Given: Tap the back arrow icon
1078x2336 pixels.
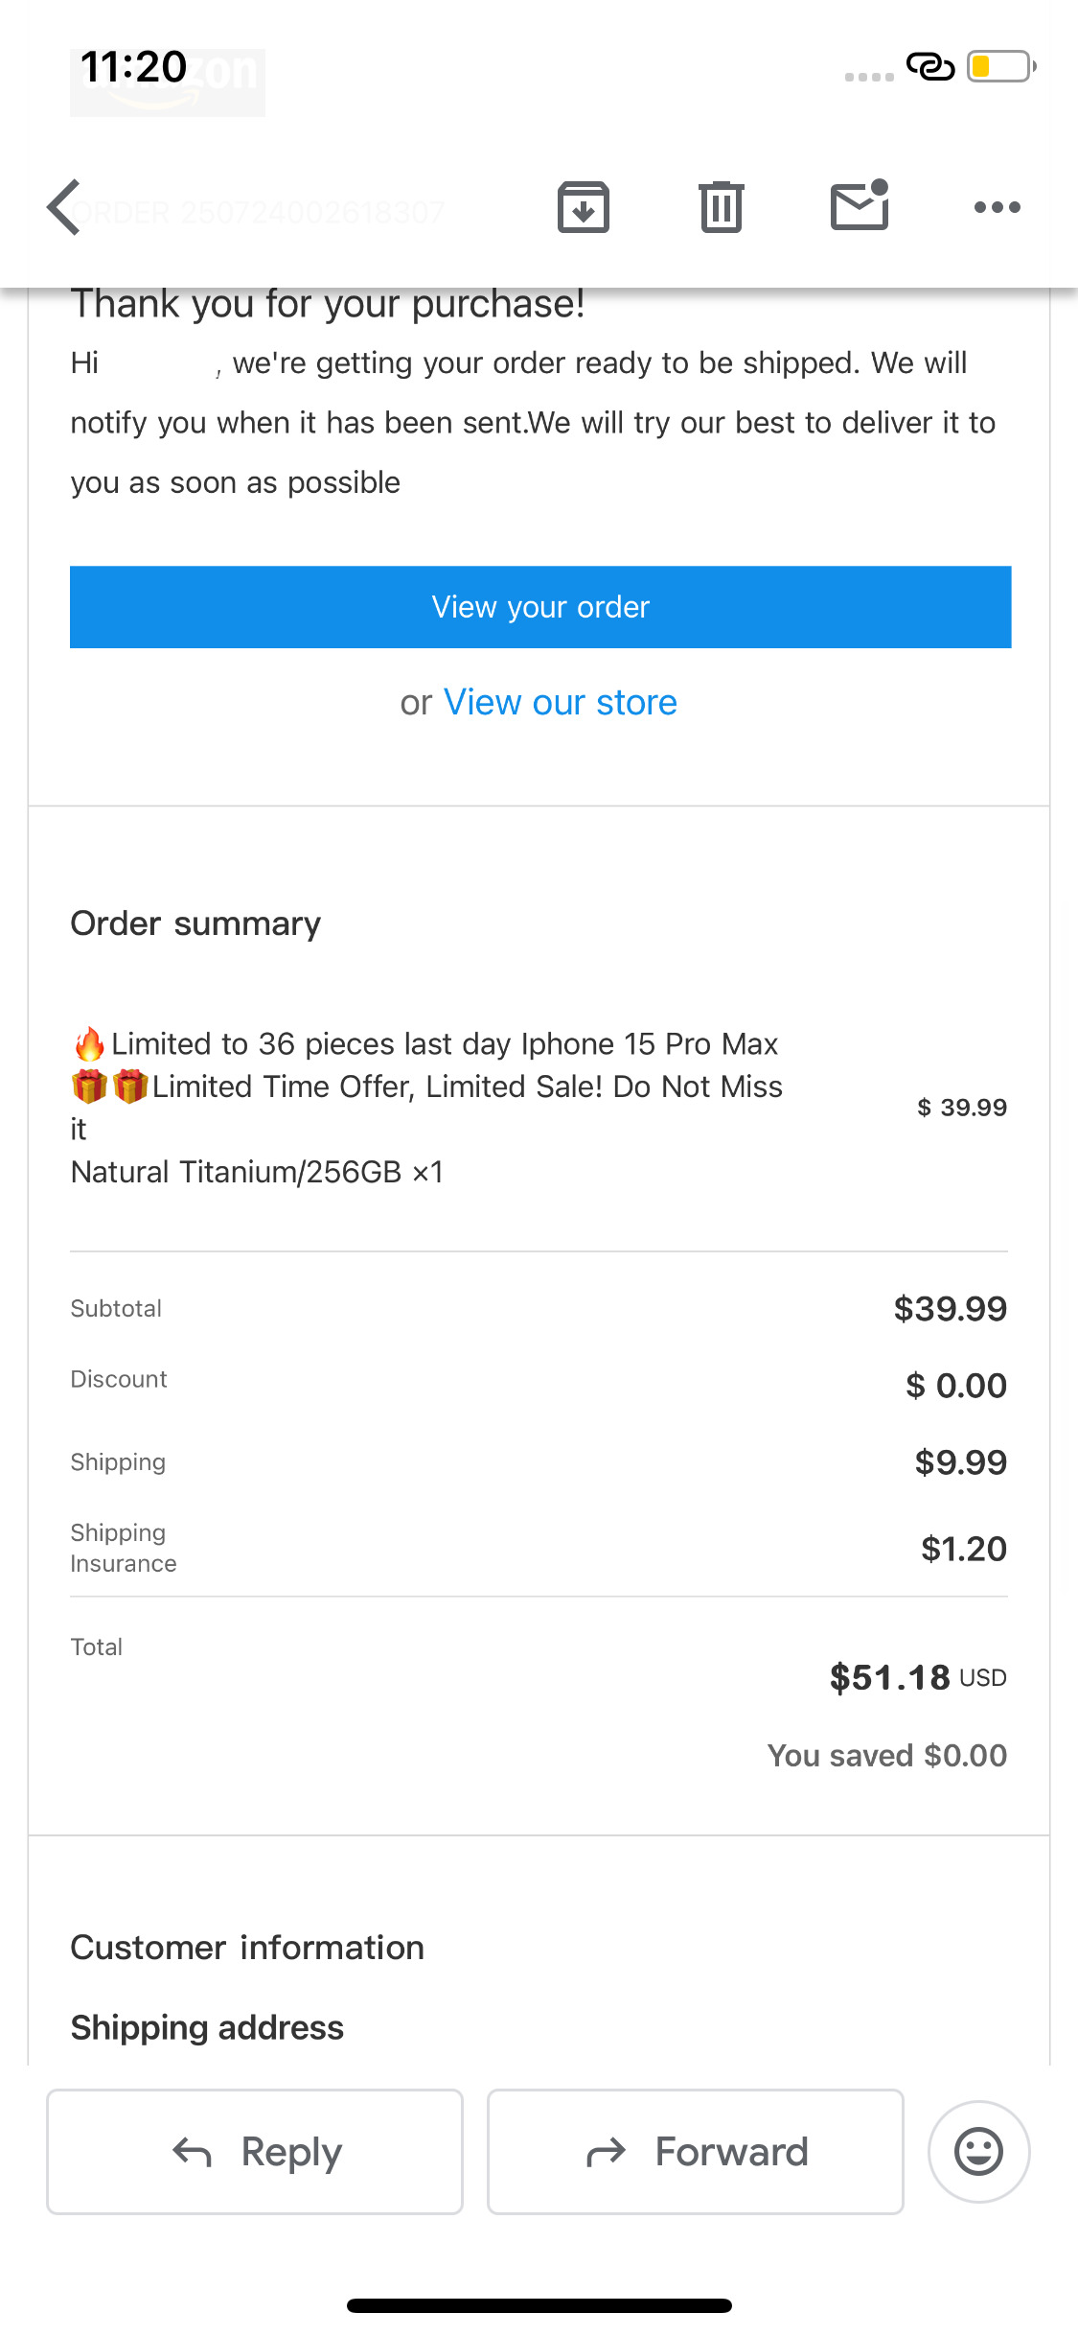Looking at the screenshot, I should tap(64, 207).
